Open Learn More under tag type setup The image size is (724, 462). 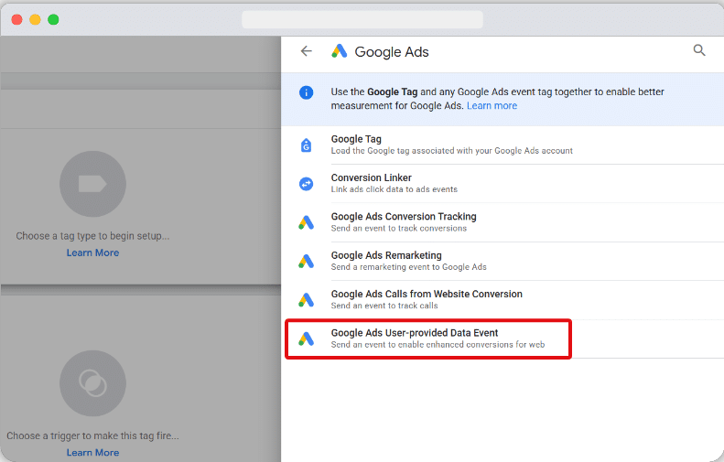coord(92,252)
